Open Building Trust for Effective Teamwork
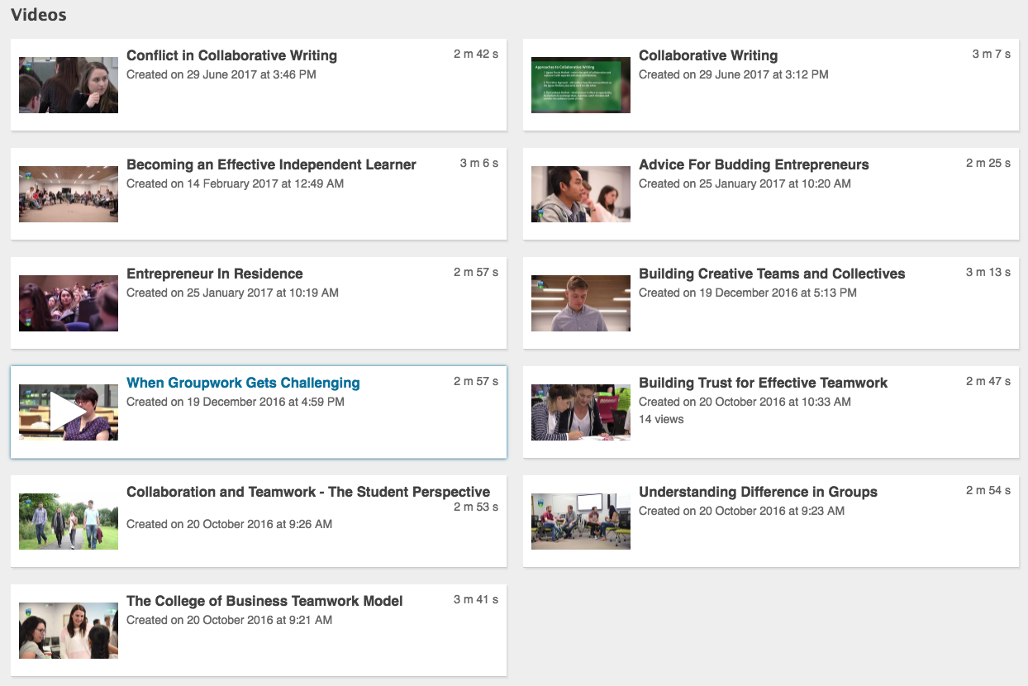 pos(763,383)
